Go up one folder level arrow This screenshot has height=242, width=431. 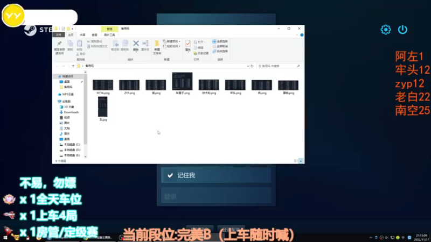pos(73,66)
